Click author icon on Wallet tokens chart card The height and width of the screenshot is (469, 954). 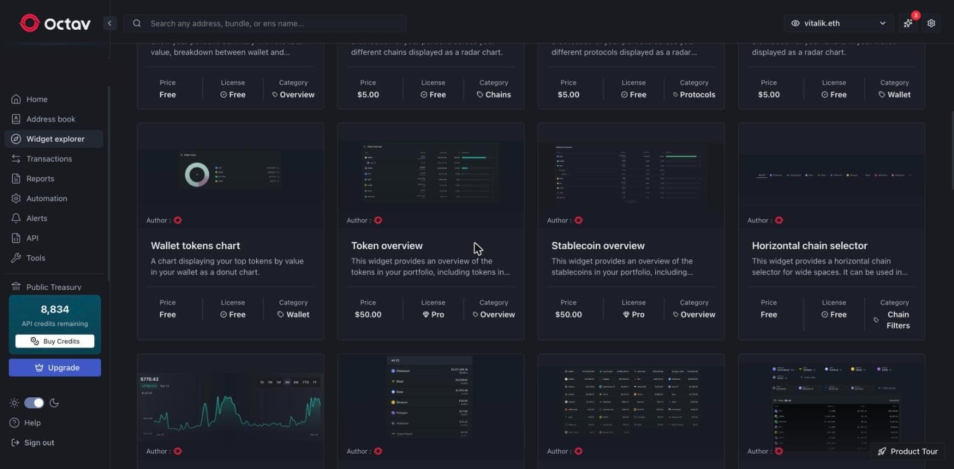click(x=178, y=221)
